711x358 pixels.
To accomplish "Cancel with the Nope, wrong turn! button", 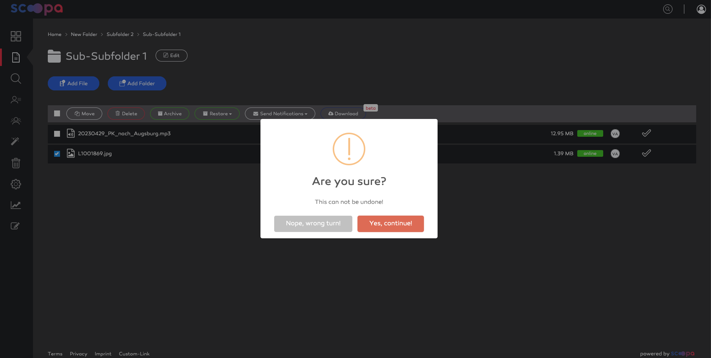I will tap(313, 223).
